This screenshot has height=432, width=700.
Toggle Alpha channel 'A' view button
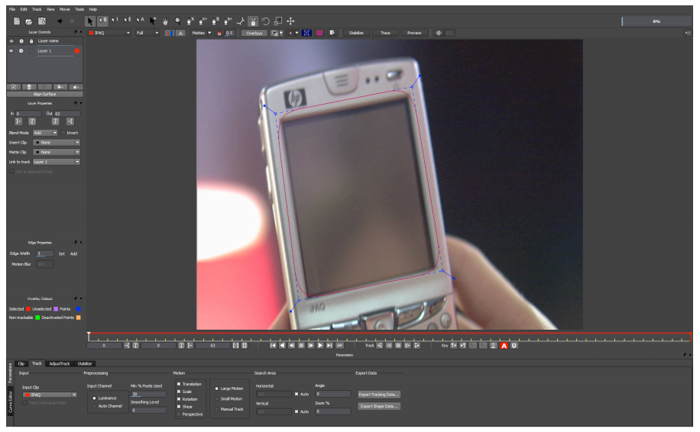click(x=180, y=33)
